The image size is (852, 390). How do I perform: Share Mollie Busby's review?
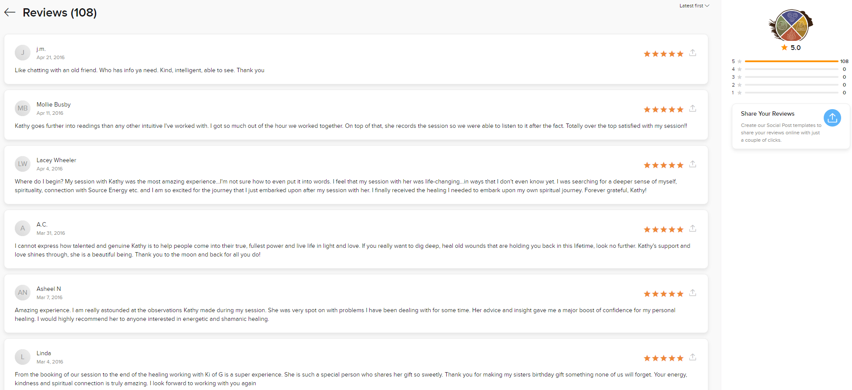coord(693,108)
